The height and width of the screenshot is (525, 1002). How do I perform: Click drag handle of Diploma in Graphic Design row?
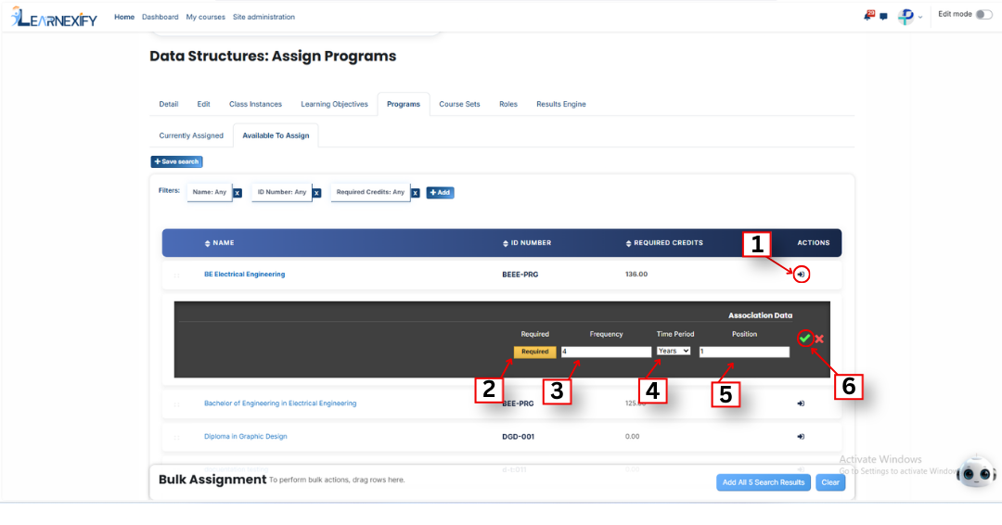pyautogui.click(x=176, y=438)
